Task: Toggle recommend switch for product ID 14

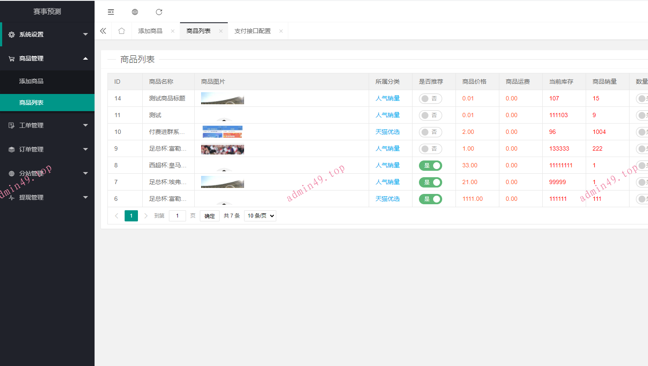Action: [x=430, y=99]
